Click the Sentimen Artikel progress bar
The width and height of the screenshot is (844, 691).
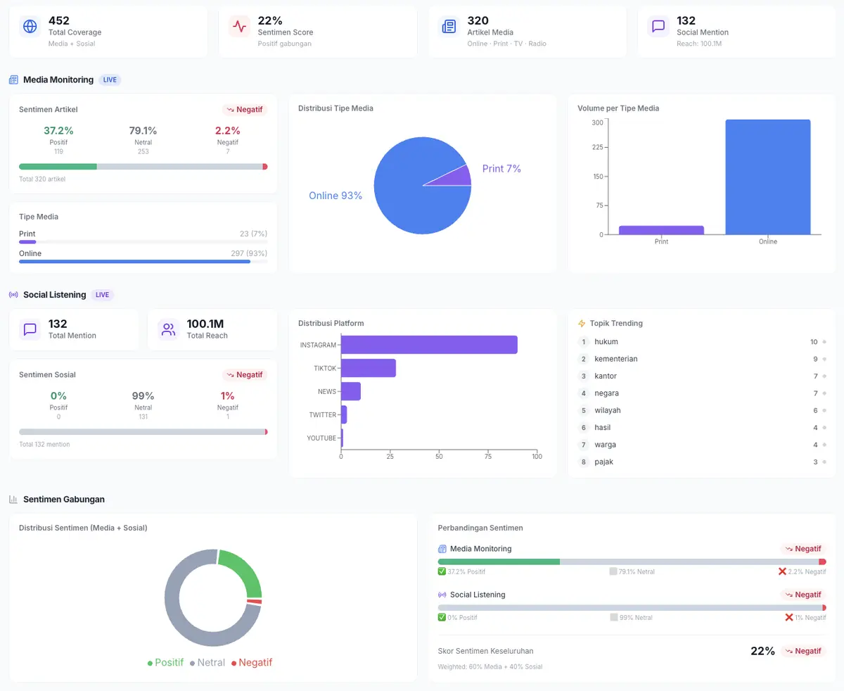[x=143, y=167]
